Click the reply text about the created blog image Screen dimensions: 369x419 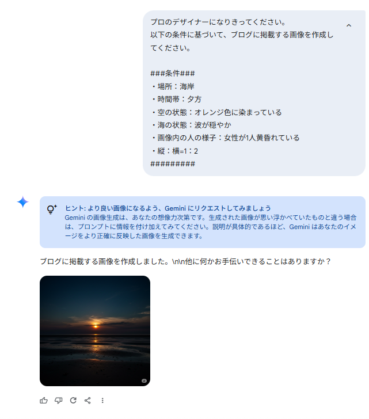(x=185, y=261)
